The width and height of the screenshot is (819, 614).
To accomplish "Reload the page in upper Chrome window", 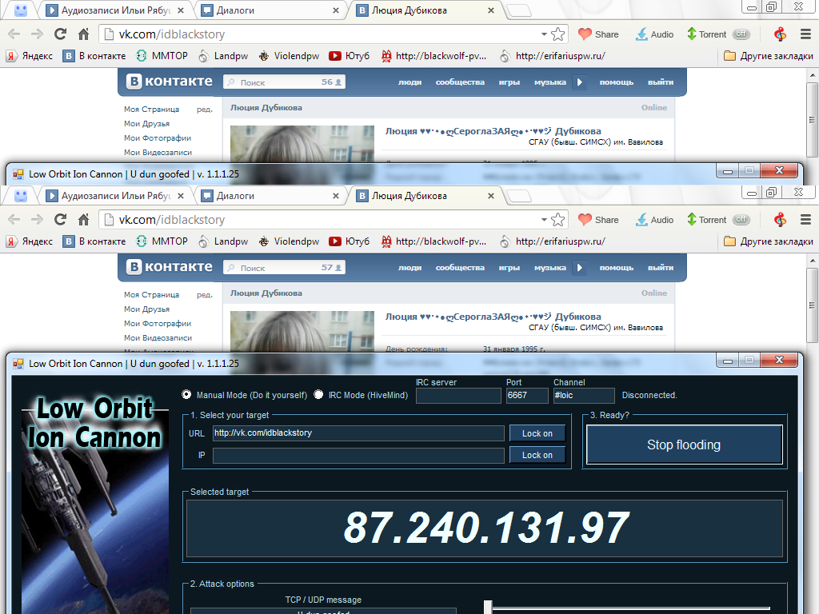I will (61, 34).
